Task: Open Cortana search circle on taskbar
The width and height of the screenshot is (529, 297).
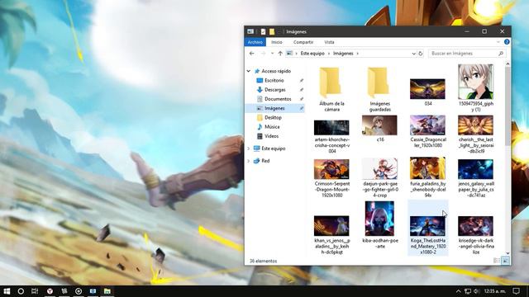Action: point(21,291)
